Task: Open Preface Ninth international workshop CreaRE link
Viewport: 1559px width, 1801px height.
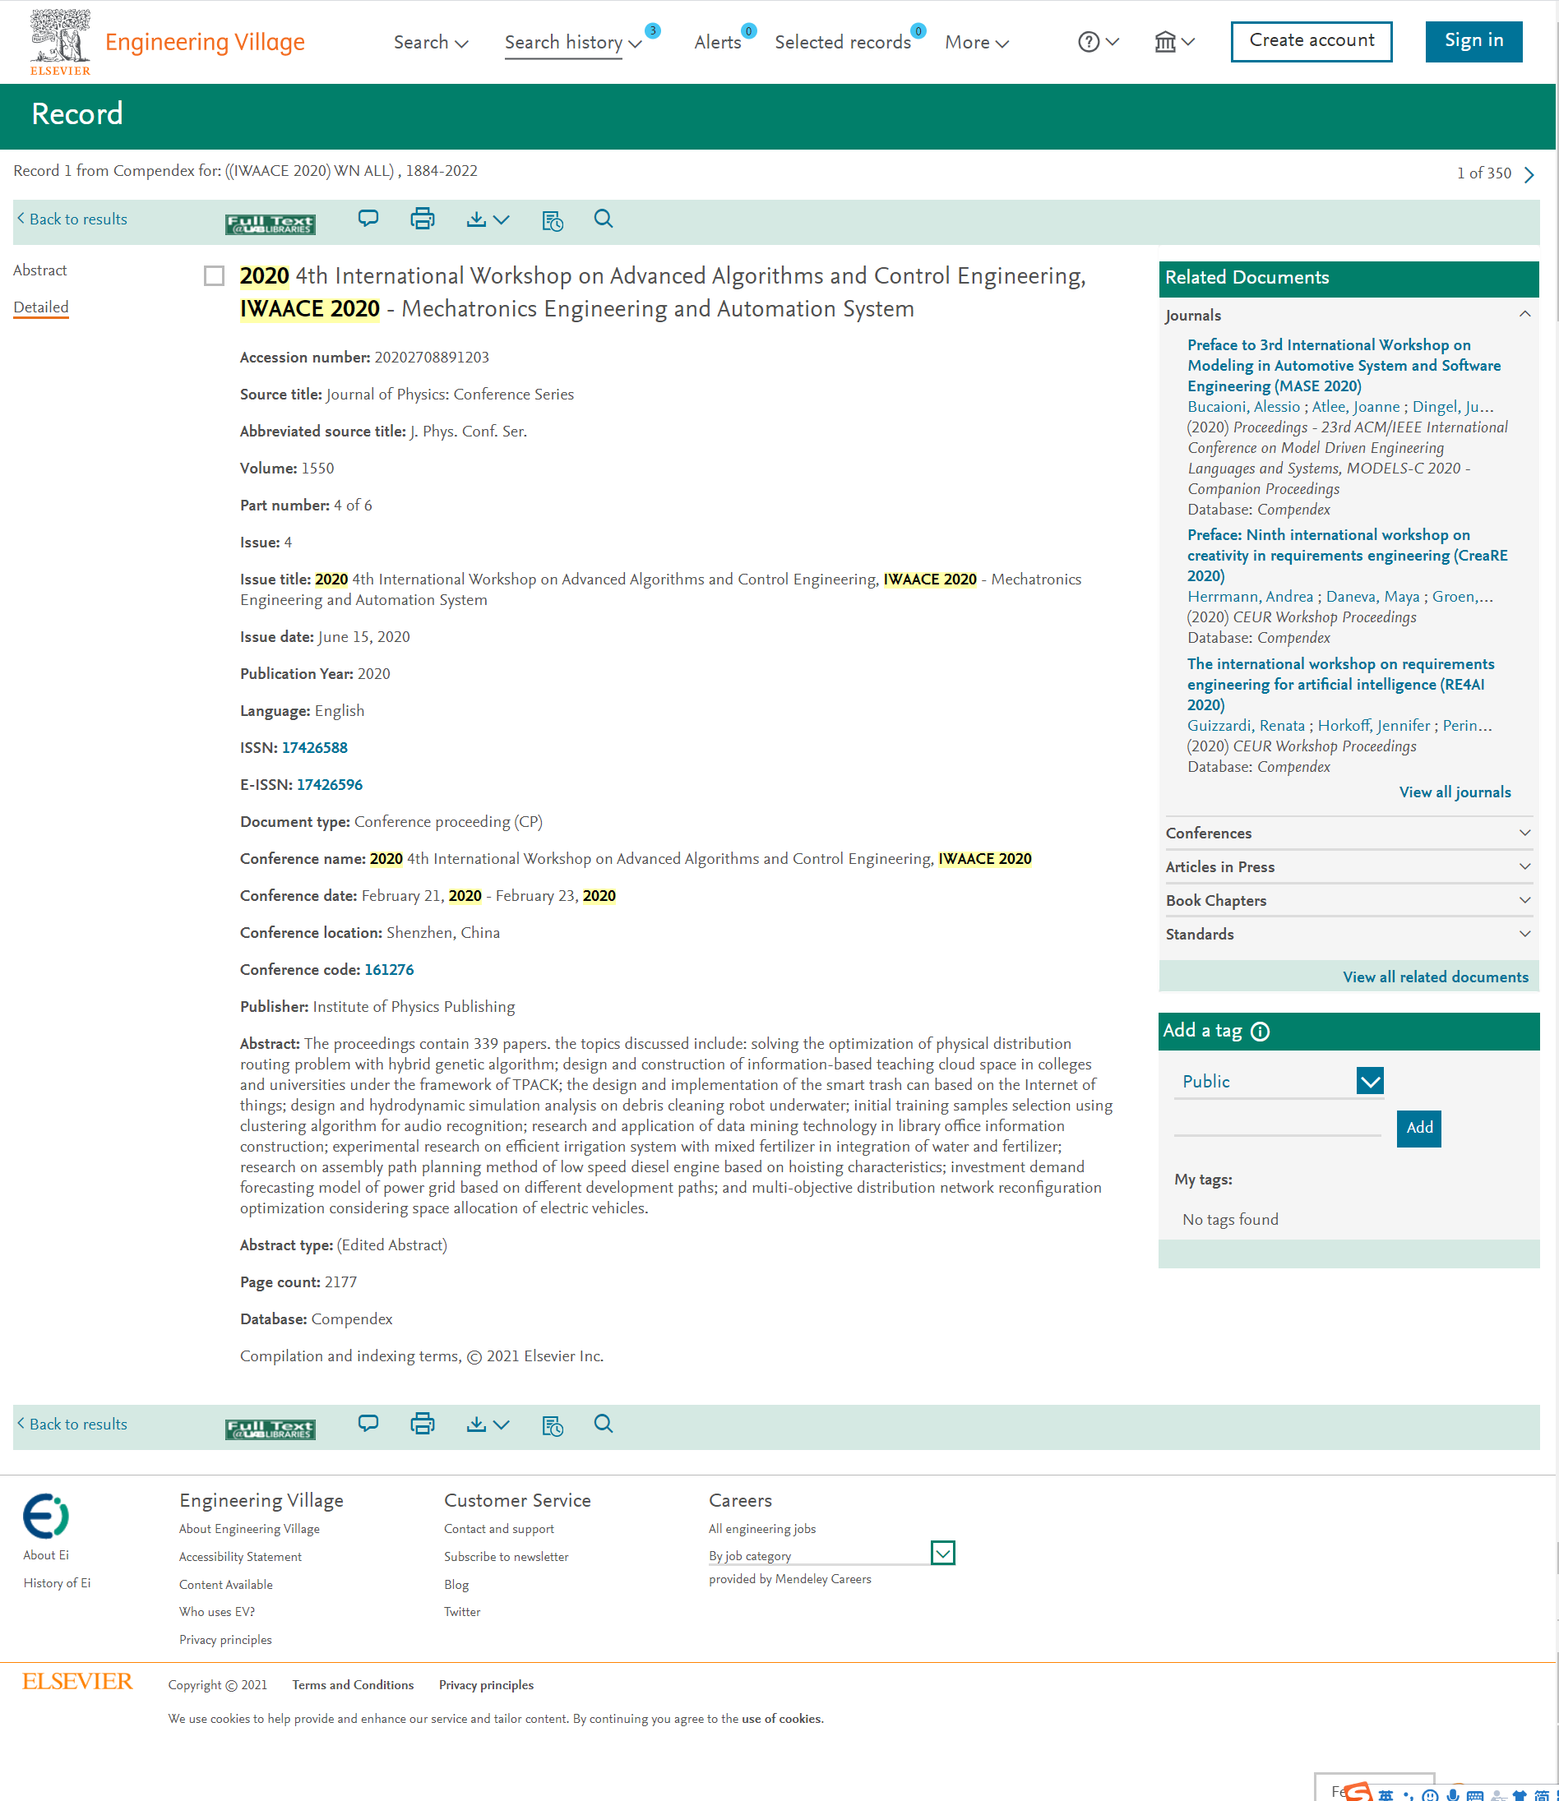Action: (1347, 555)
